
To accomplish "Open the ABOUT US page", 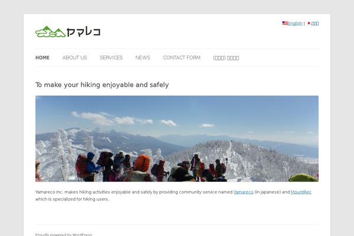I will 75,58.
